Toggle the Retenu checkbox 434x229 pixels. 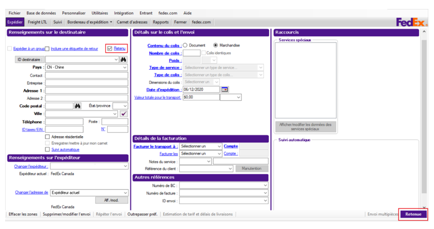(109, 48)
